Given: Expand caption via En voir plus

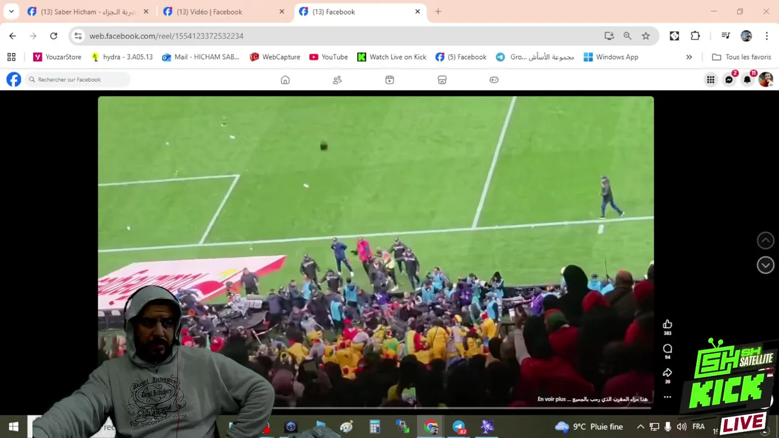Looking at the screenshot, I should (551, 399).
